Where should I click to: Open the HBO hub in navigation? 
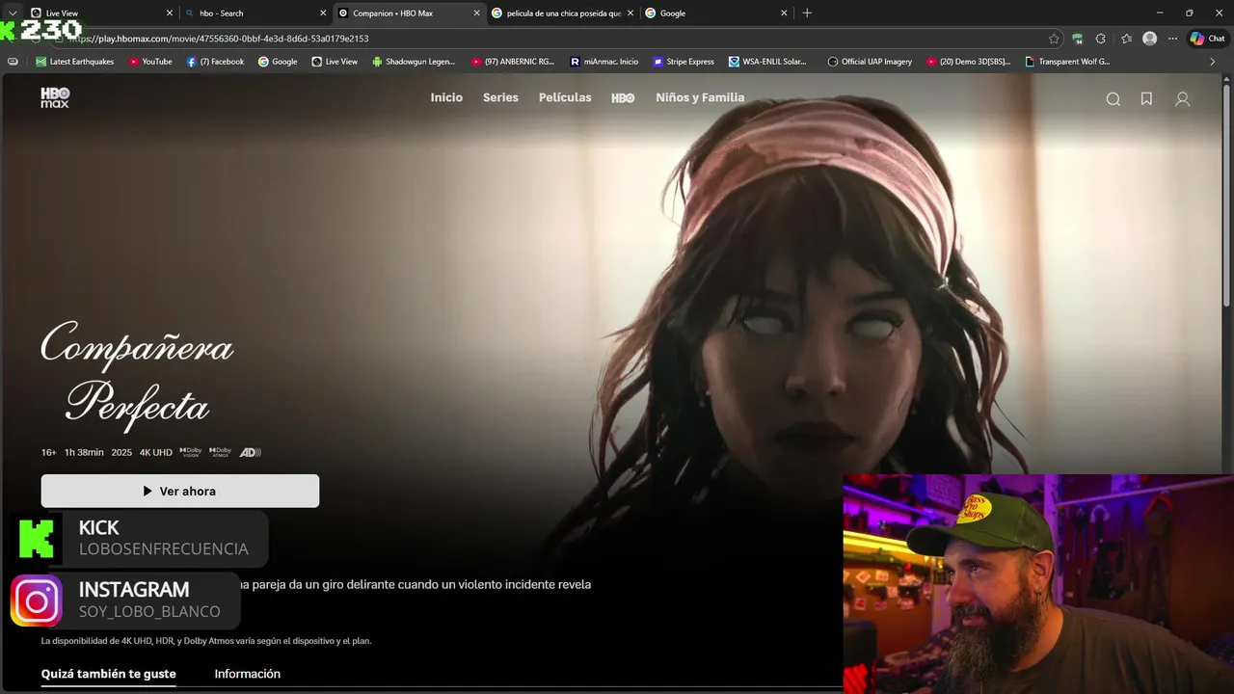[623, 98]
